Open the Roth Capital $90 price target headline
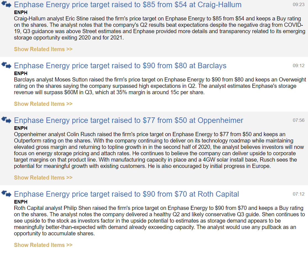Image resolution: width=308 pixels, height=253 pixels. [127, 194]
